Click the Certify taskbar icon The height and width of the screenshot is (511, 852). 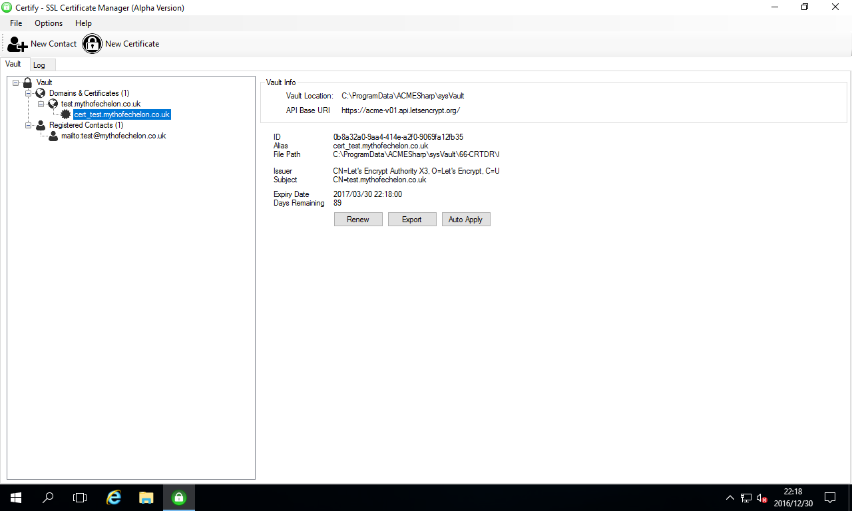click(178, 497)
